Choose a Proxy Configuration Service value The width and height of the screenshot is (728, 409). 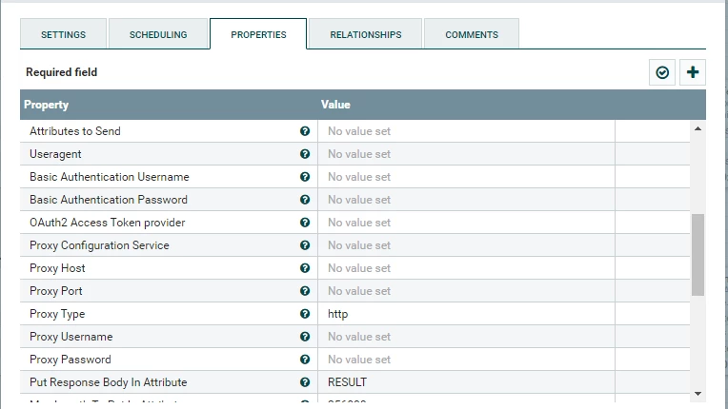click(x=466, y=245)
